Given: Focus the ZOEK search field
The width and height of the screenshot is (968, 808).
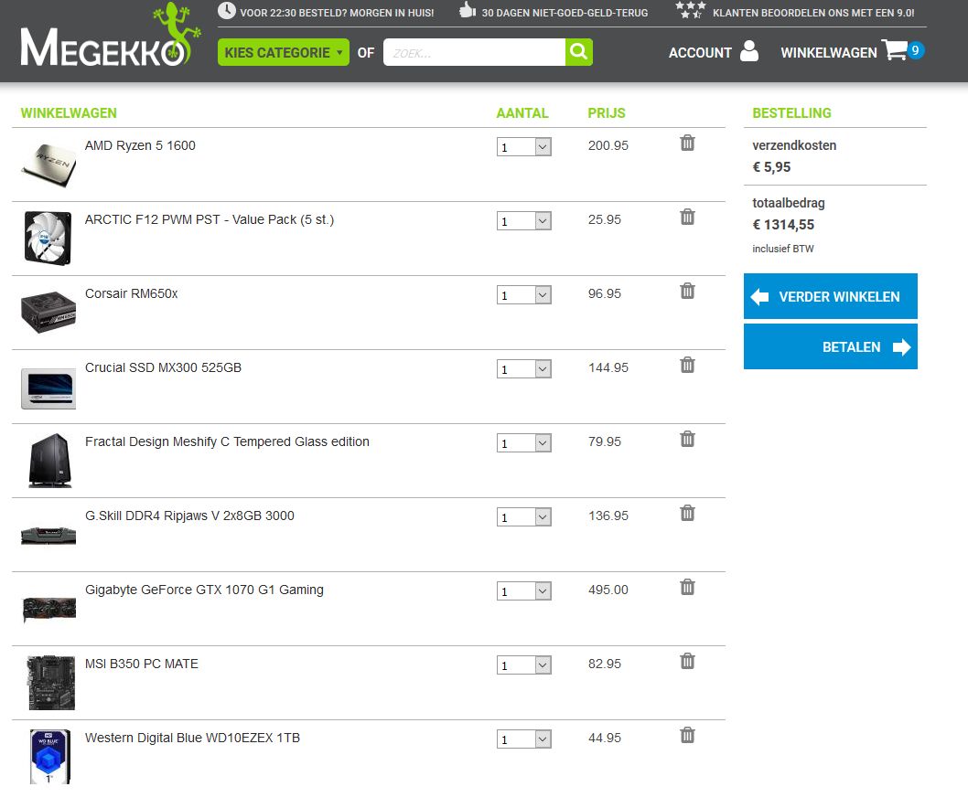Looking at the screenshot, I should [x=474, y=52].
